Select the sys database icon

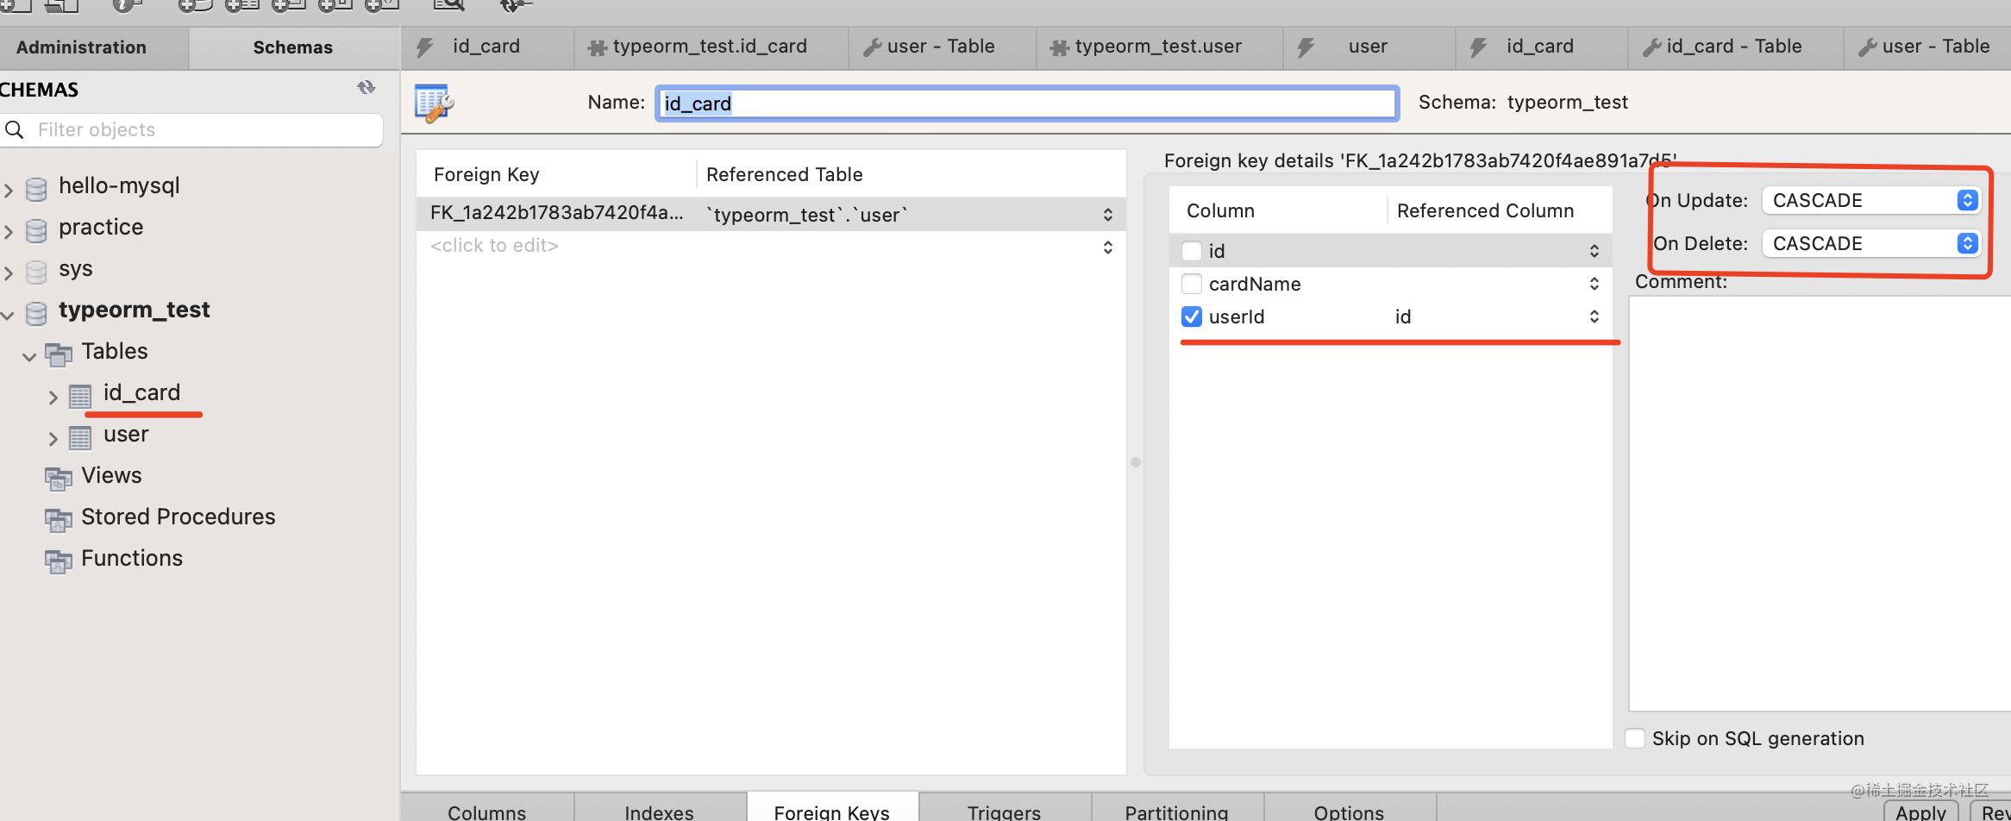[36, 271]
